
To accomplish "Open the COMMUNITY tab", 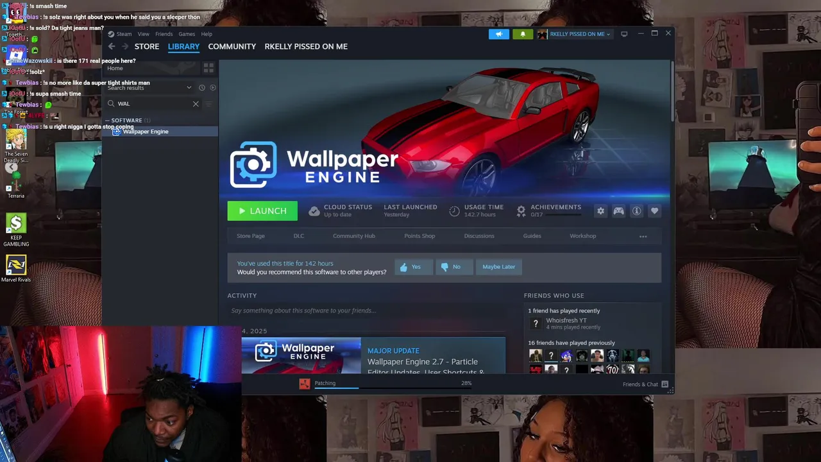I will pyautogui.click(x=232, y=46).
